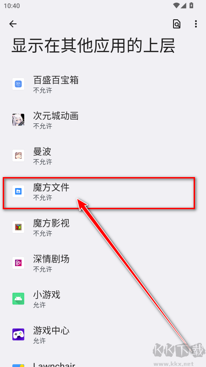Tap the 深情剧场 play icon

(x=18, y=263)
